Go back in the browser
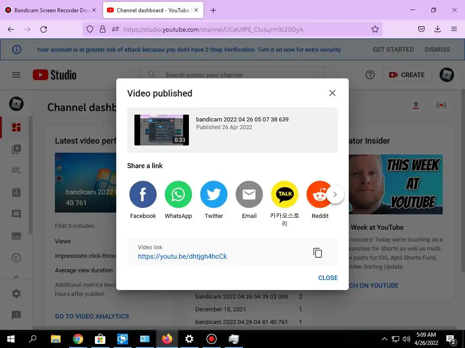 (11, 29)
